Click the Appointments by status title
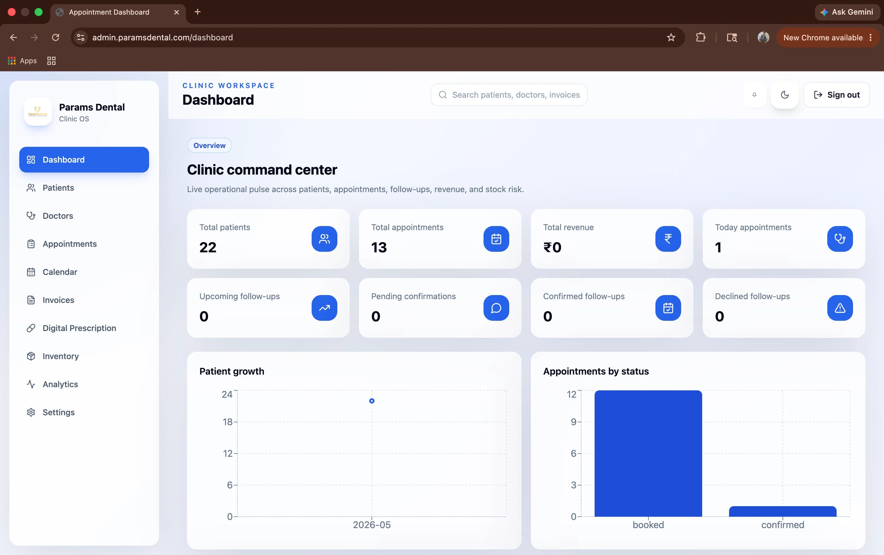The height and width of the screenshot is (555, 884). tap(596, 371)
